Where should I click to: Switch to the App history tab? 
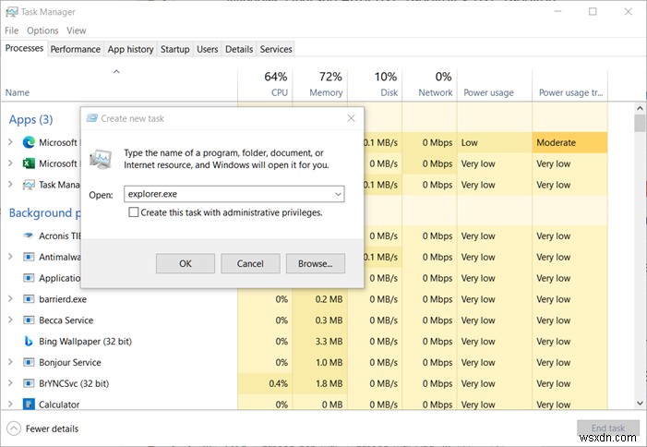coord(130,49)
